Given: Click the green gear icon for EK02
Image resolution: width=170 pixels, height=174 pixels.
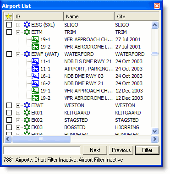Looking at the screenshot, I should pyautogui.click(x=27, y=120).
